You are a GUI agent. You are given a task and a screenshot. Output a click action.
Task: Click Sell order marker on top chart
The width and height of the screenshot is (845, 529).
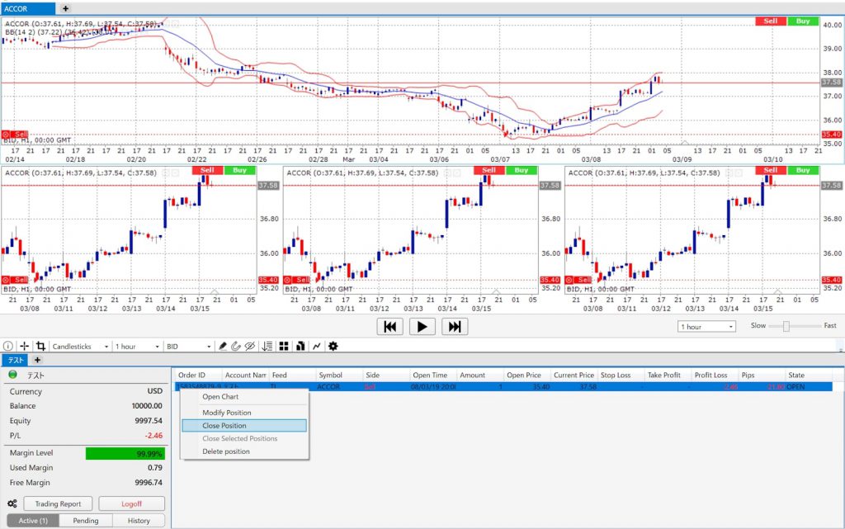click(15, 135)
